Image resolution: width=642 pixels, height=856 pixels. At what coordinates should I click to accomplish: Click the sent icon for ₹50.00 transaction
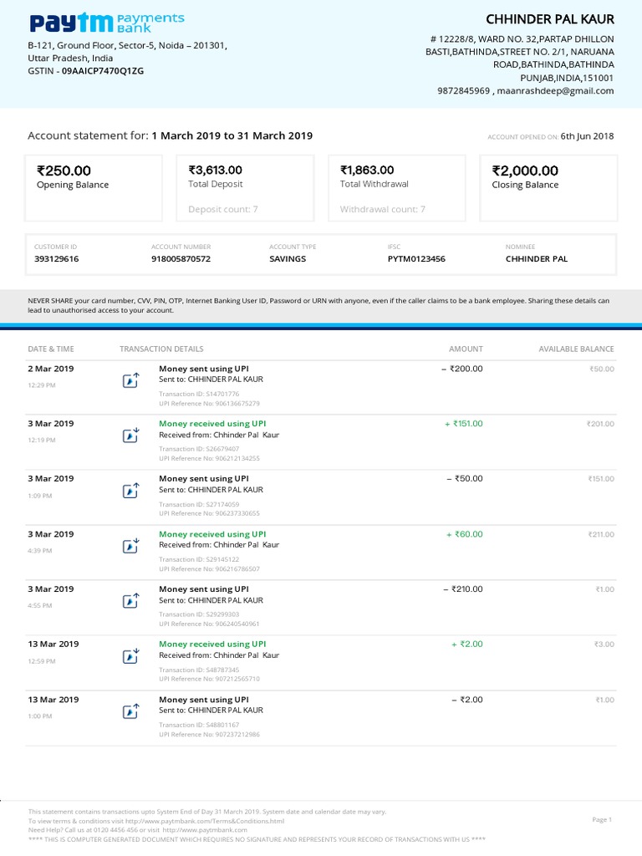tap(130, 491)
